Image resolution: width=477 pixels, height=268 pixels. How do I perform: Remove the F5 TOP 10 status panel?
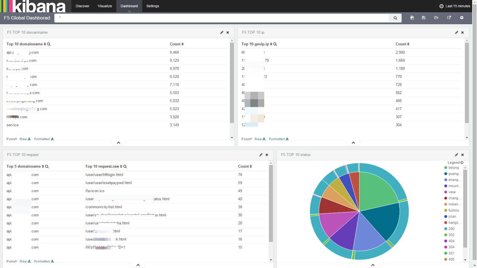[x=462, y=154]
